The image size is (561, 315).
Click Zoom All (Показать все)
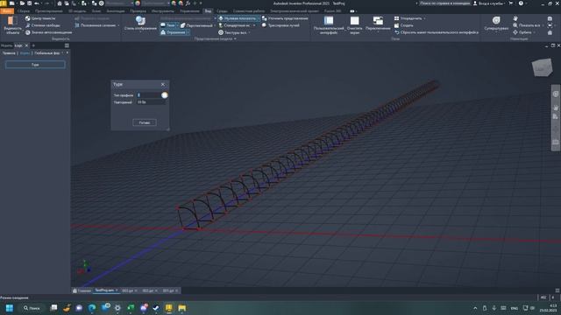point(526,25)
